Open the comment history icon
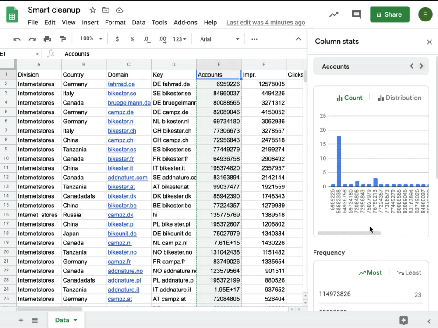The width and height of the screenshot is (438, 328). click(356, 14)
